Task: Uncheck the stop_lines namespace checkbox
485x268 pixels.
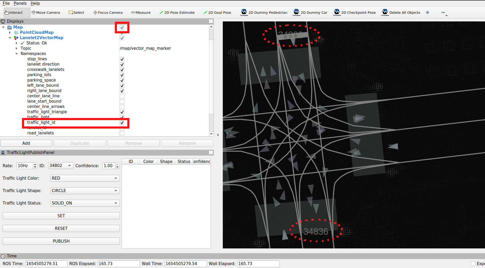Action: pyautogui.click(x=122, y=59)
